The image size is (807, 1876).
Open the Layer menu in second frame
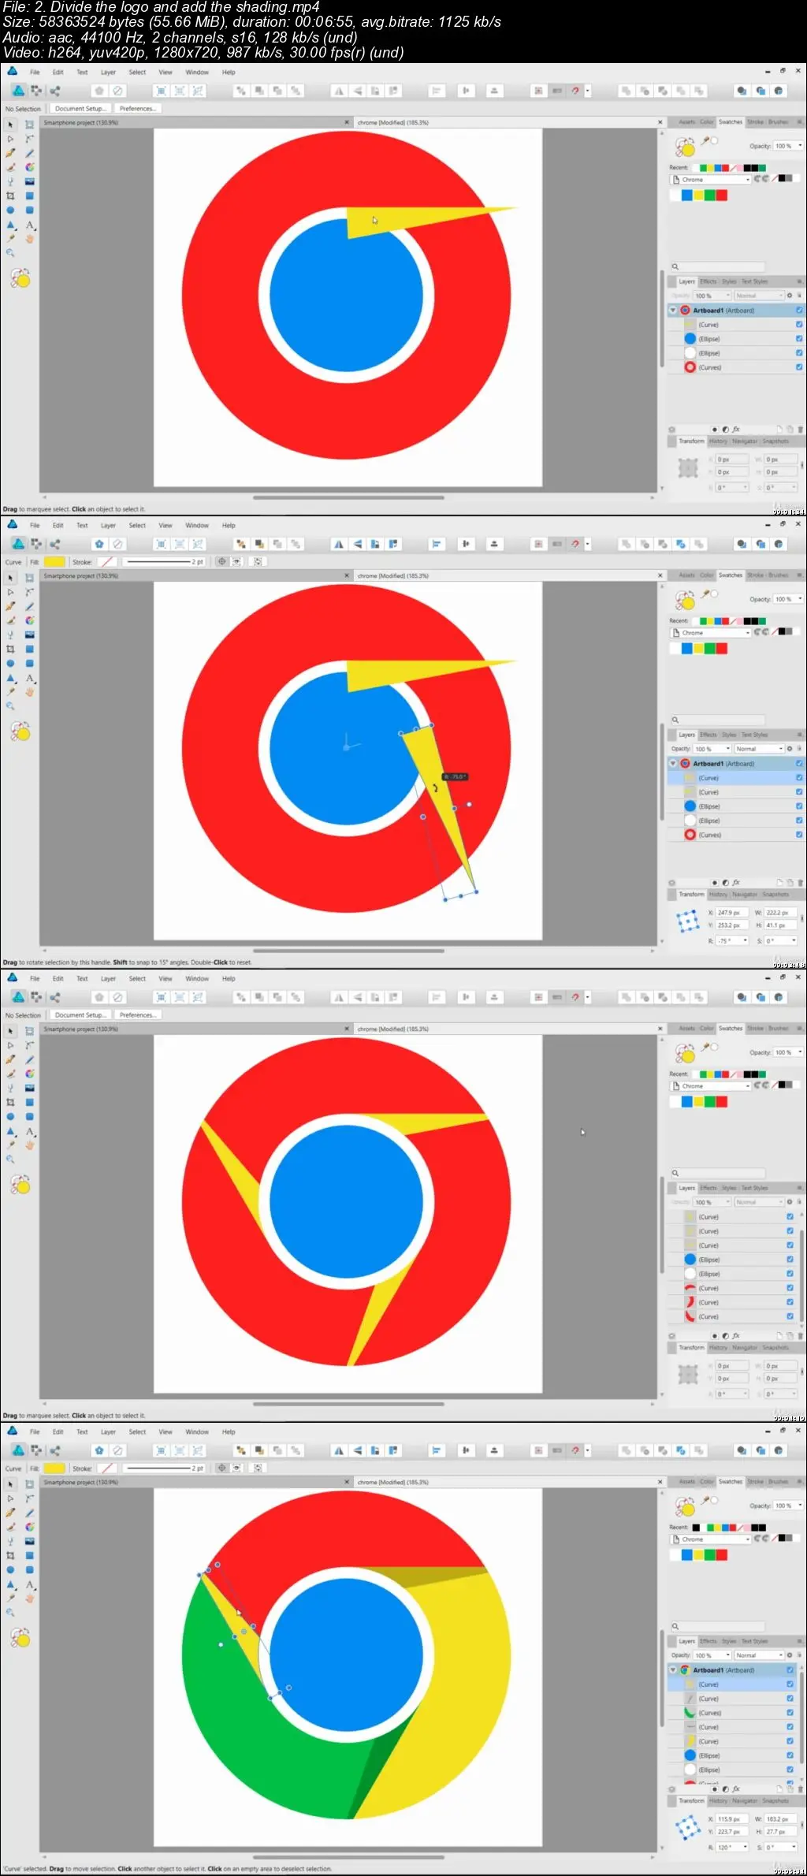tap(108, 526)
